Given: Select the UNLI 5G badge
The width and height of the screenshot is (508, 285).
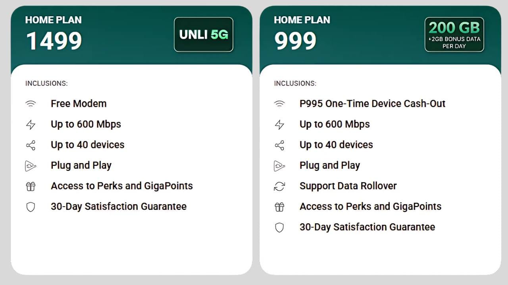Looking at the screenshot, I should click(x=204, y=34).
